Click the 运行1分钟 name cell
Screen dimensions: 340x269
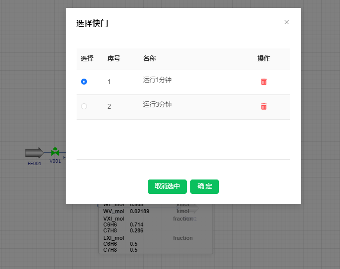click(157, 80)
